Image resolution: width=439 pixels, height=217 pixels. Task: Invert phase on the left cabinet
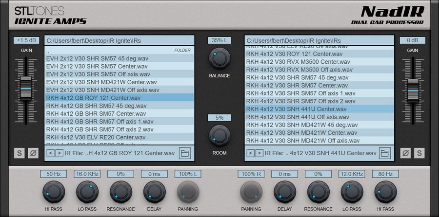coord(33,153)
